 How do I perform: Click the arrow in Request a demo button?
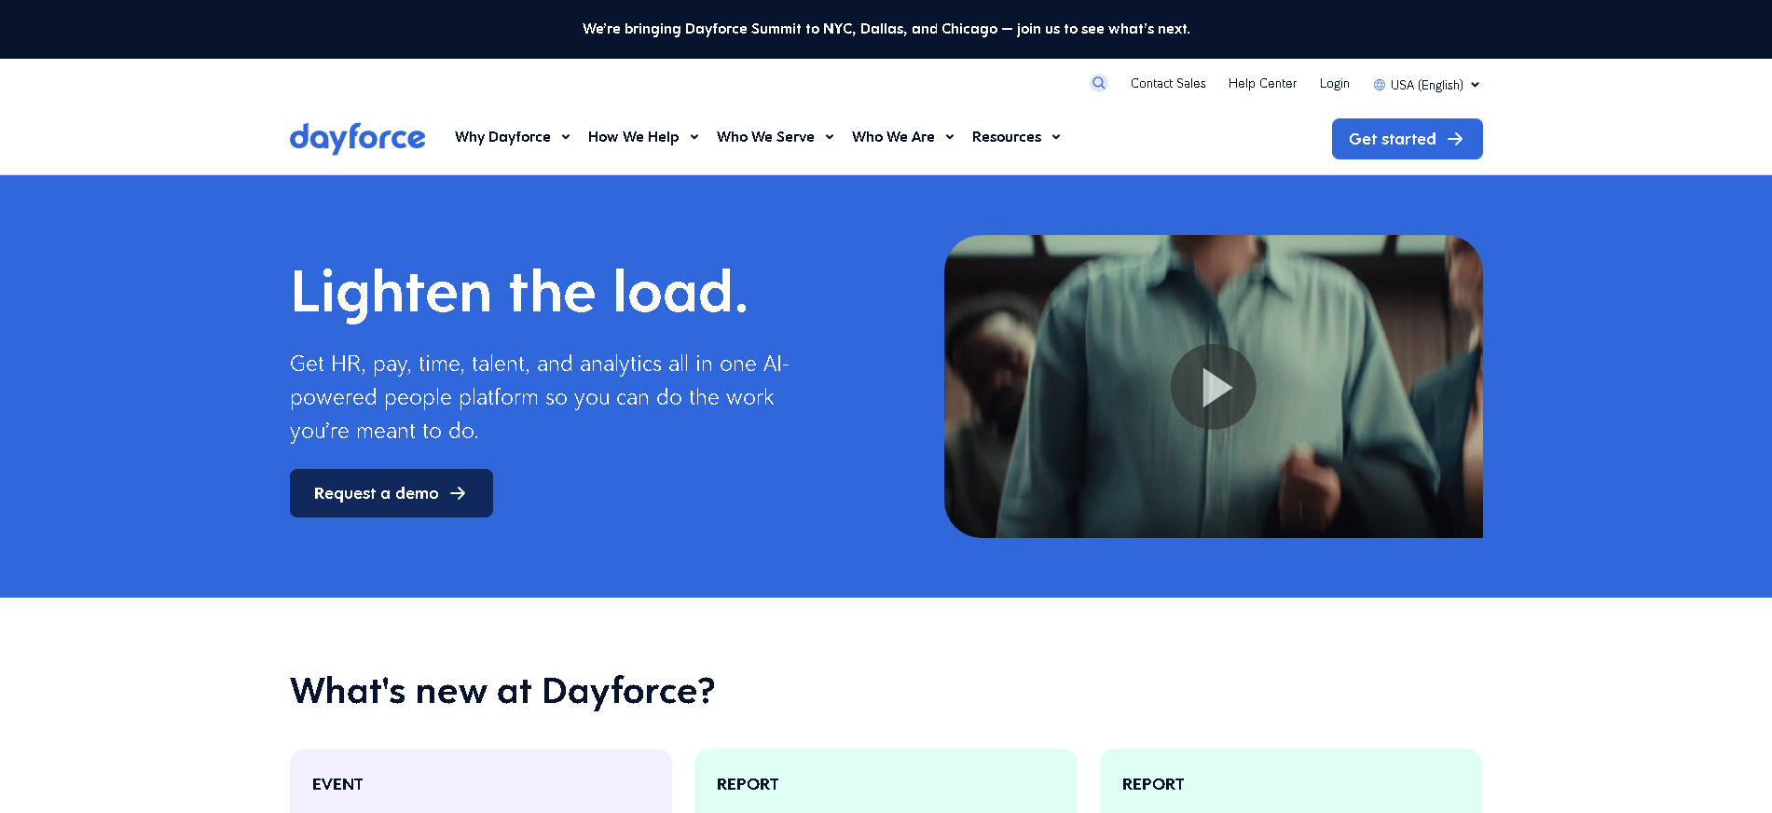(458, 493)
